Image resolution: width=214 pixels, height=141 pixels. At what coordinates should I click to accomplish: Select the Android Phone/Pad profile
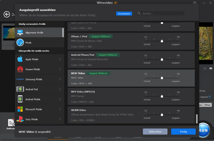[x=131, y=60]
